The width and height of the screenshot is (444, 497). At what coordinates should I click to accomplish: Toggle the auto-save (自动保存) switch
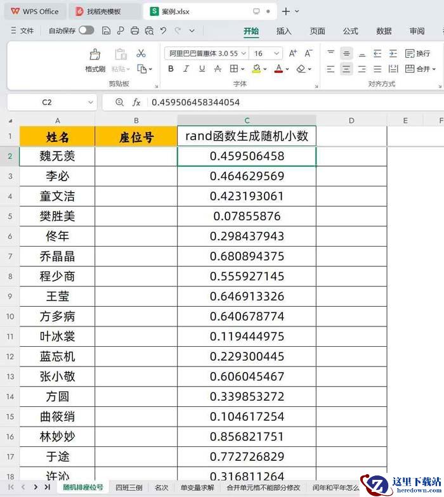click(86, 30)
